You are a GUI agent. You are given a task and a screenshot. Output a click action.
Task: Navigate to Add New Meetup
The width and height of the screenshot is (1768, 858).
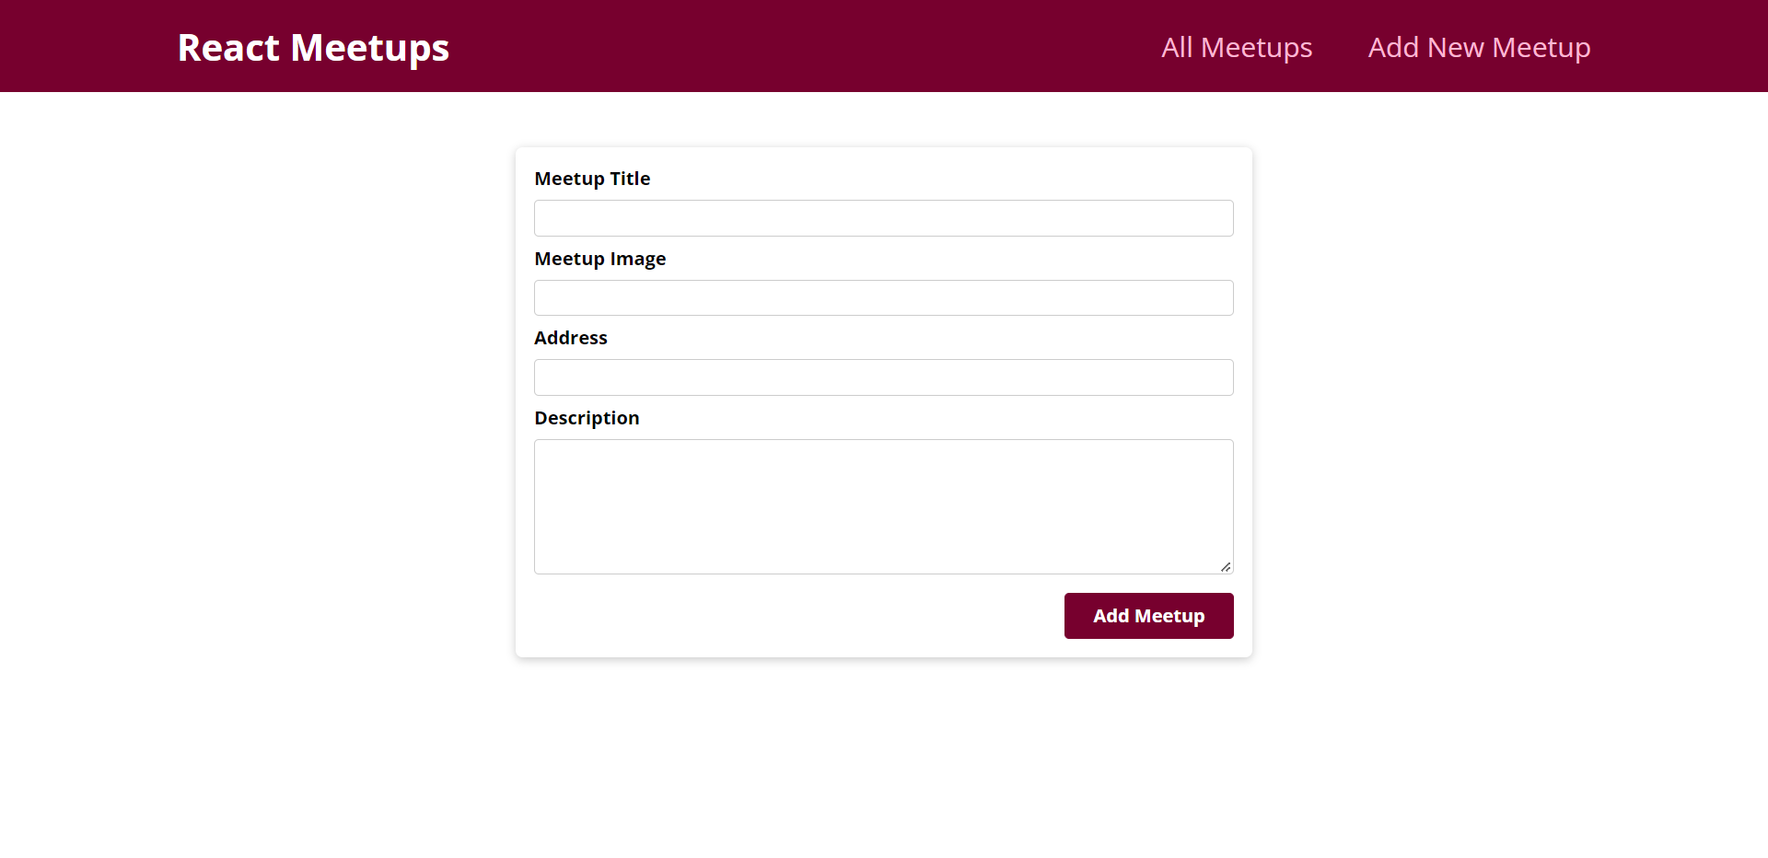coord(1479,47)
